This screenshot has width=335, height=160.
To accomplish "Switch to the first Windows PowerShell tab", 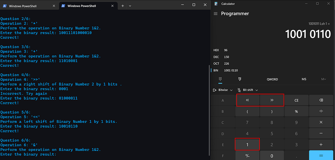I will [x=29, y=6].
